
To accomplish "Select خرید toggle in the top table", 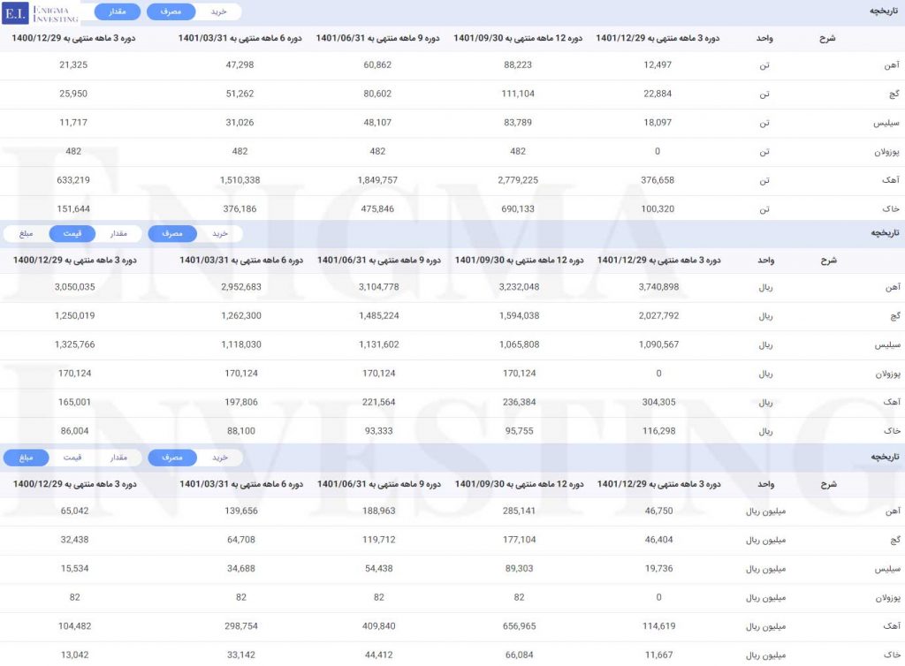I will pos(218,12).
